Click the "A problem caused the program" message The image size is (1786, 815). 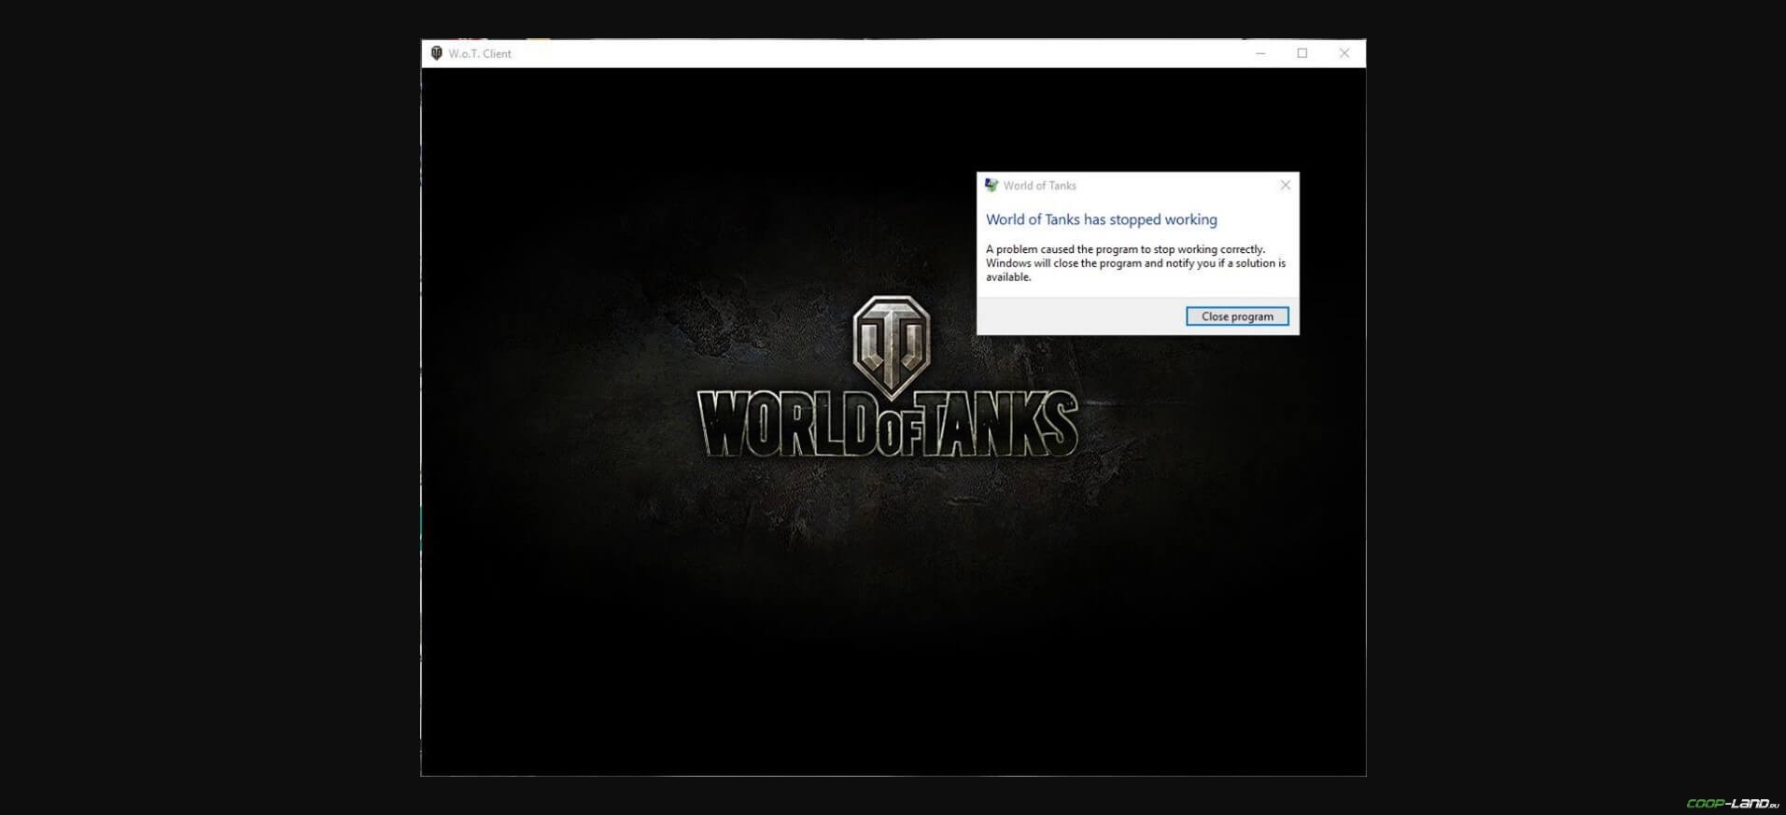click(1125, 249)
